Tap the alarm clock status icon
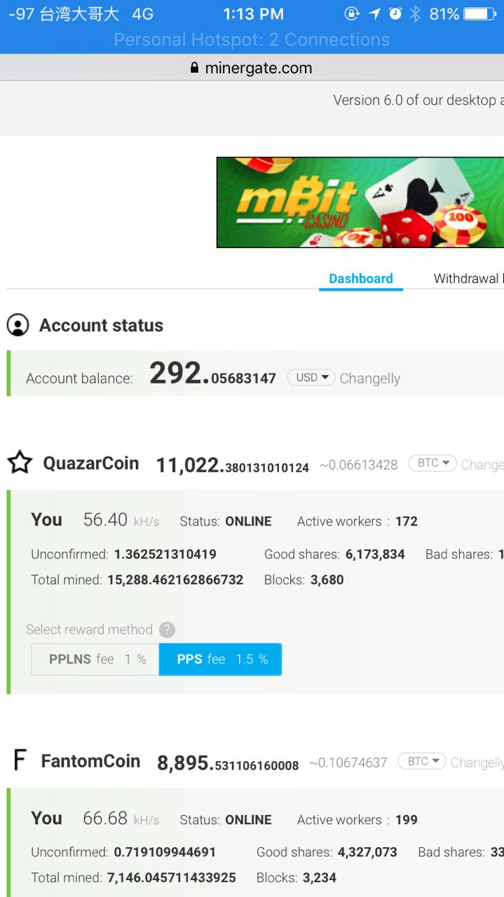 (x=395, y=14)
